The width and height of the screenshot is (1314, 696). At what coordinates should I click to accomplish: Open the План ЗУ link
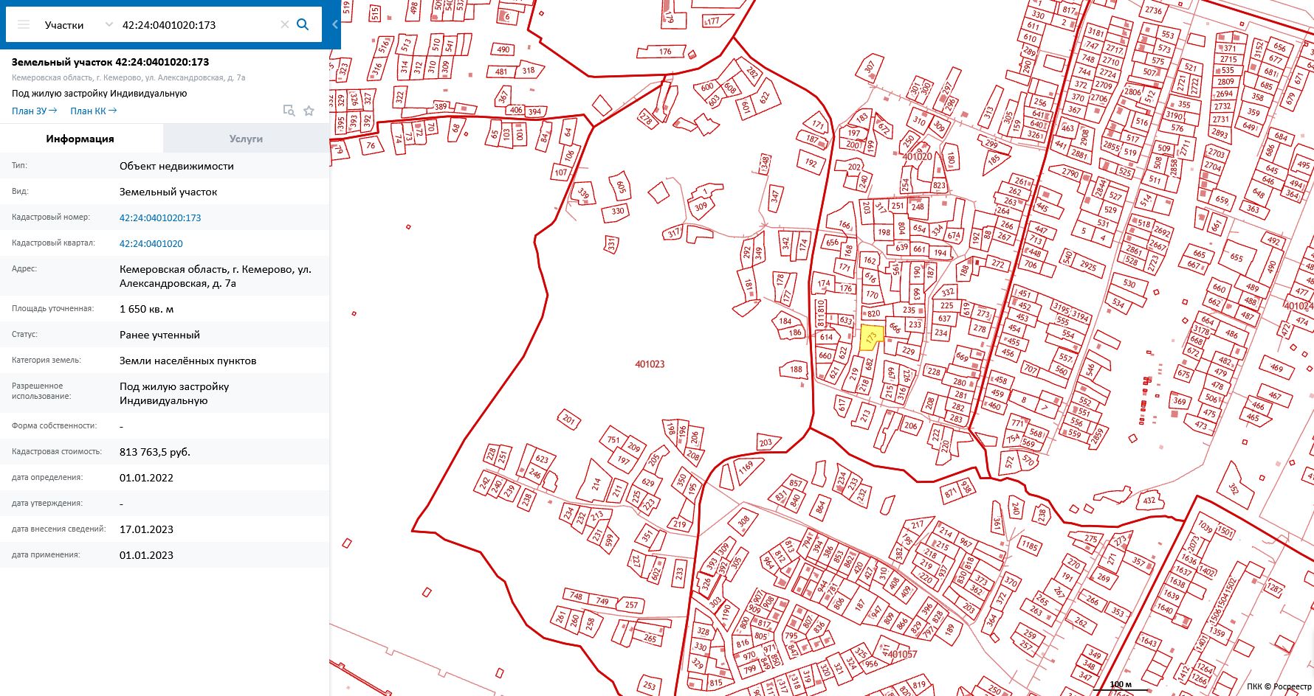tap(34, 111)
